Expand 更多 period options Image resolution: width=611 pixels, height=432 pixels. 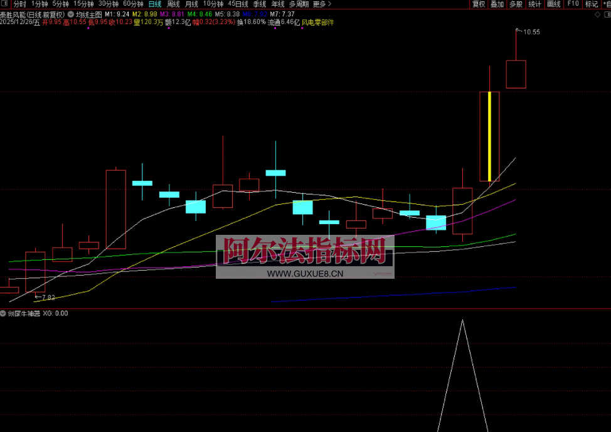coord(321,4)
